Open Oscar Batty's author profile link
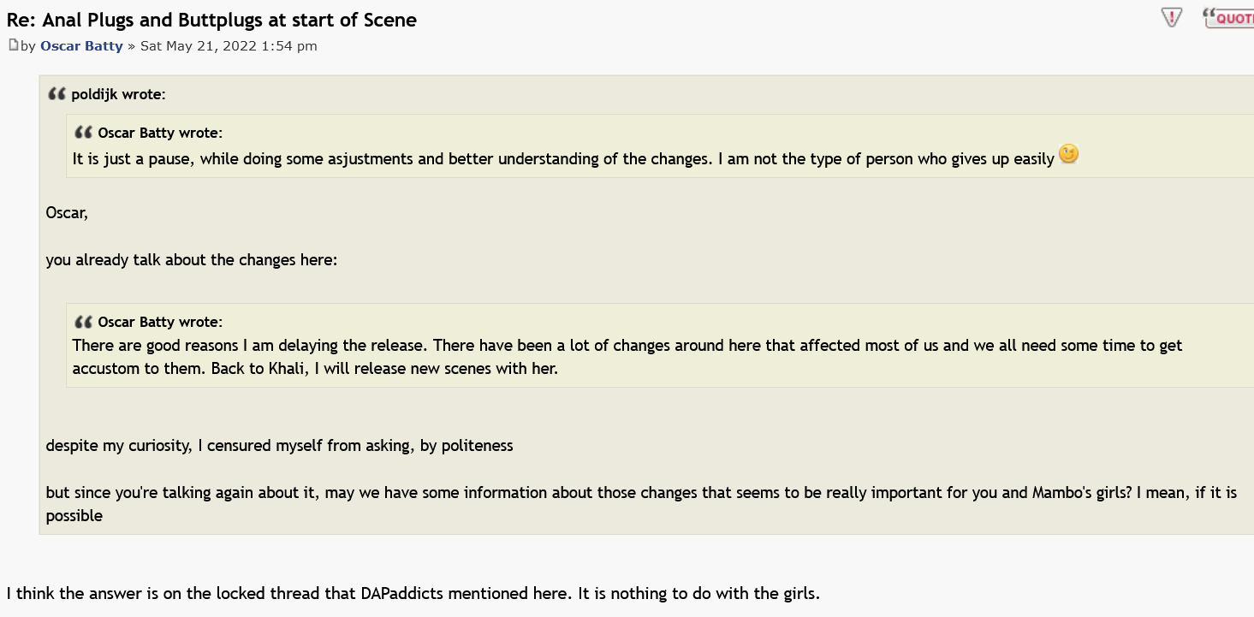1254x617 pixels. (x=81, y=46)
